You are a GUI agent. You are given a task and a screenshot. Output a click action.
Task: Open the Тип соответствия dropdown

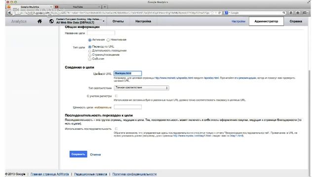click(141, 88)
